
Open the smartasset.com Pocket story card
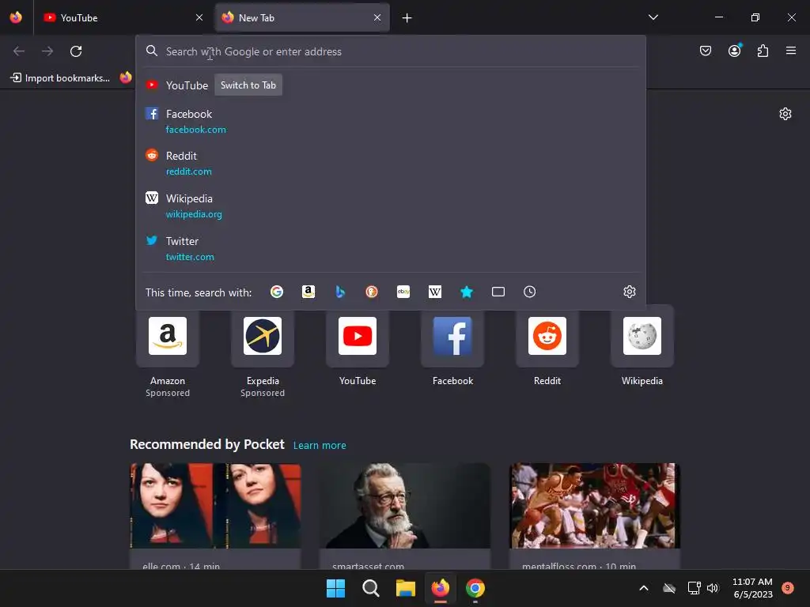pos(405,516)
